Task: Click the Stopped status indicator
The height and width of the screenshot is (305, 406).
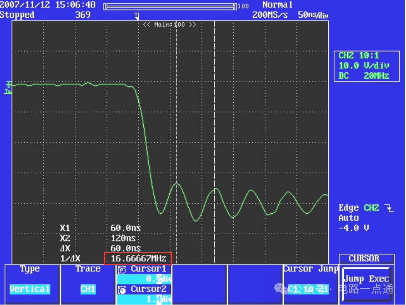Action: pyautogui.click(x=17, y=15)
